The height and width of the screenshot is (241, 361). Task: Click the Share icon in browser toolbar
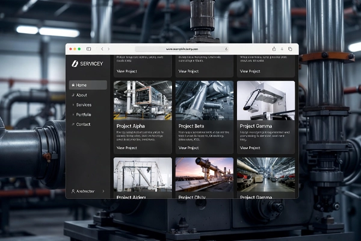274,49
